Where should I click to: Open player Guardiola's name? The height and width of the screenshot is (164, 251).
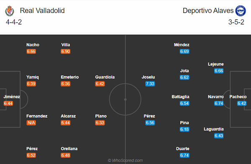(x=105, y=77)
